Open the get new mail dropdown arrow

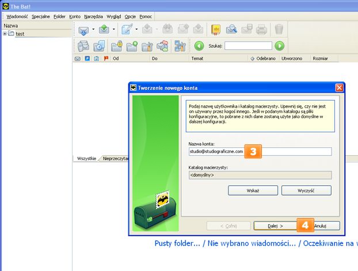(93, 29)
